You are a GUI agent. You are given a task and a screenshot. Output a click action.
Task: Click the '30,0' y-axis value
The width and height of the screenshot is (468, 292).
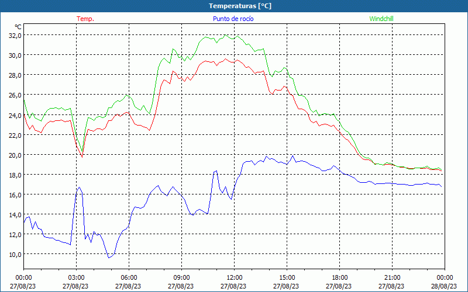coord(15,55)
